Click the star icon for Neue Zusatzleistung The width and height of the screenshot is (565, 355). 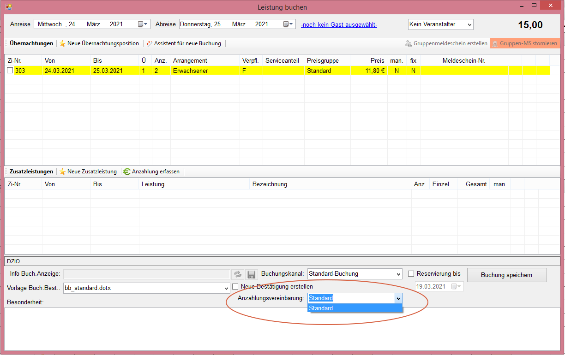[x=62, y=172]
